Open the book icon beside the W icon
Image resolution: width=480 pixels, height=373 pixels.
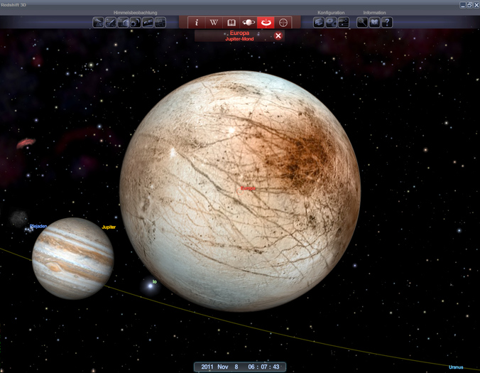click(x=231, y=23)
